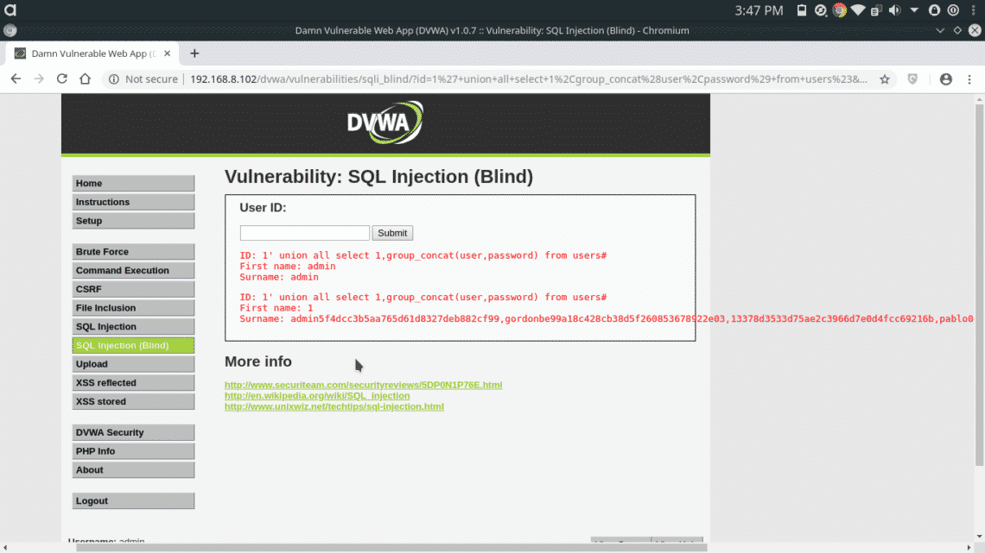Click the window menu icon in title bar
Screen dimensions: 985x553
(10, 30)
